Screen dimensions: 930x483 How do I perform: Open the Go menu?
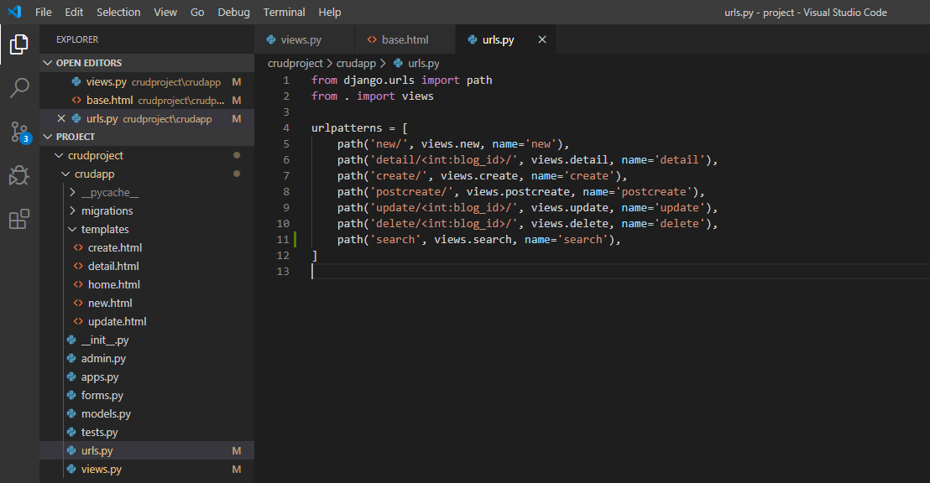197,12
